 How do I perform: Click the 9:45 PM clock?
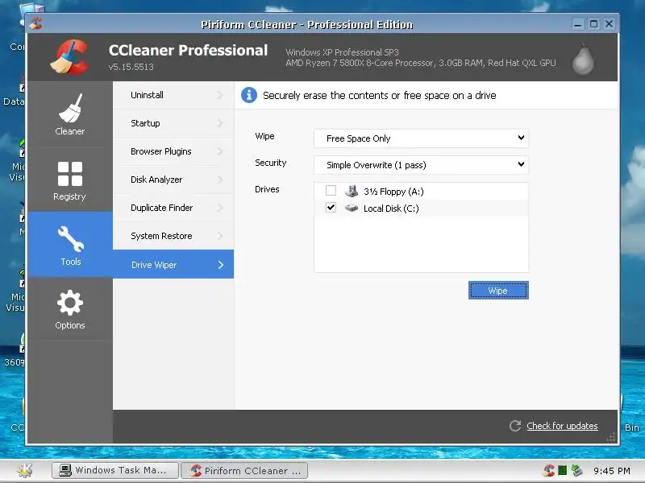tap(612, 471)
